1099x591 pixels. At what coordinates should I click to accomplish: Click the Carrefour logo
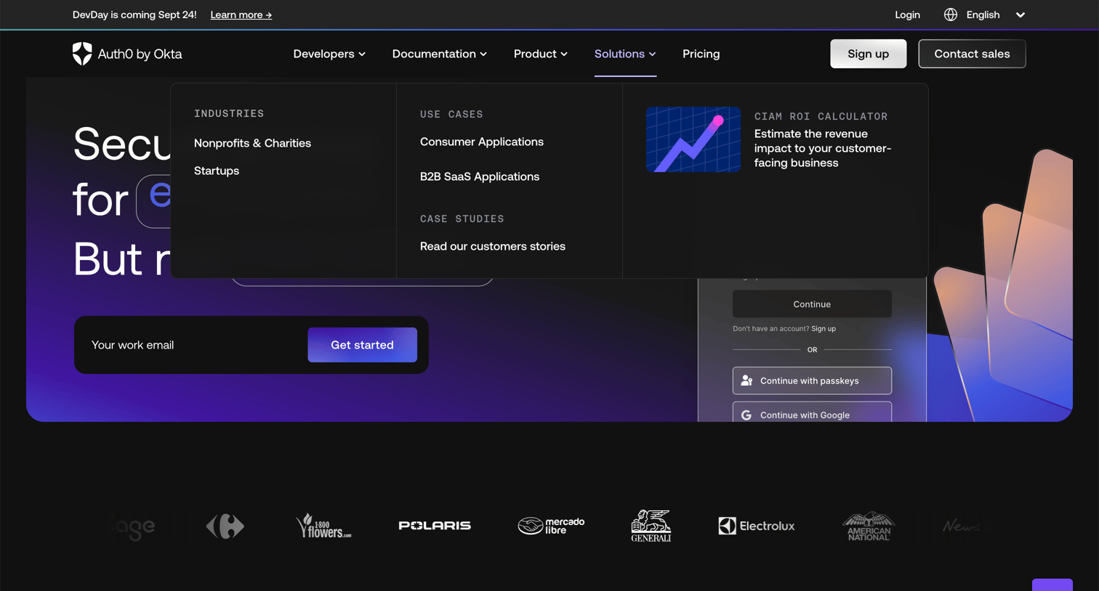[x=225, y=526]
